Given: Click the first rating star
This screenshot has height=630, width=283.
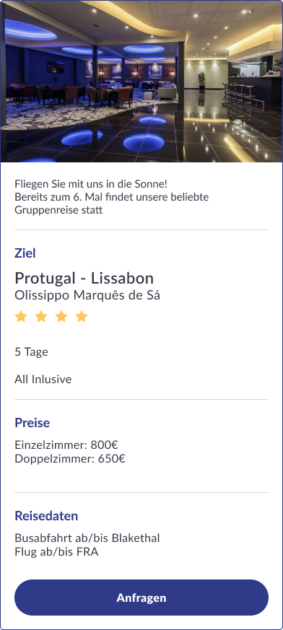Looking at the screenshot, I should (21, 317).
